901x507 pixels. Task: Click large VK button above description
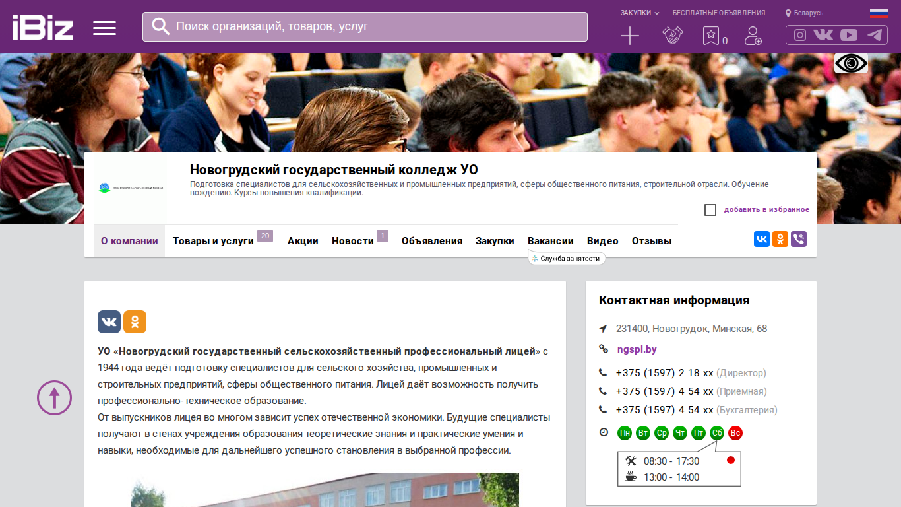tap(109, 321)
